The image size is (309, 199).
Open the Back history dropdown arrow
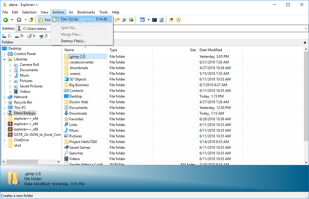tap(12, 20)
